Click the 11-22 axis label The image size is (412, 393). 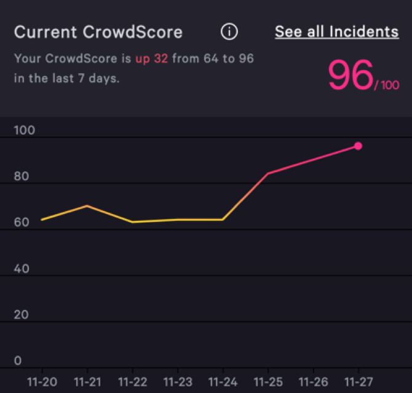(132, 382)
